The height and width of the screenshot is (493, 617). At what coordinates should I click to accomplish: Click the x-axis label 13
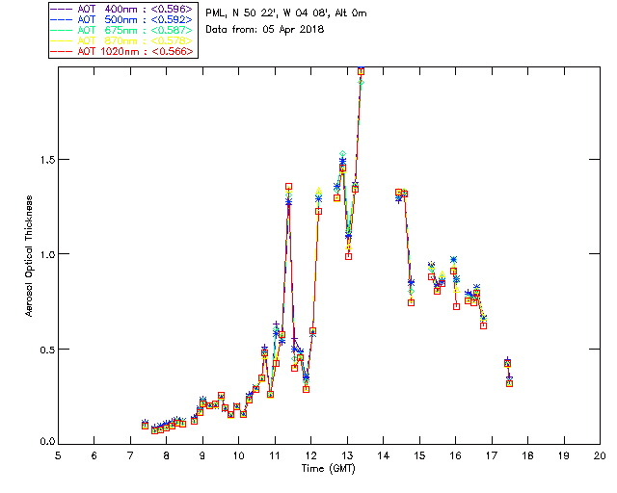347,455
